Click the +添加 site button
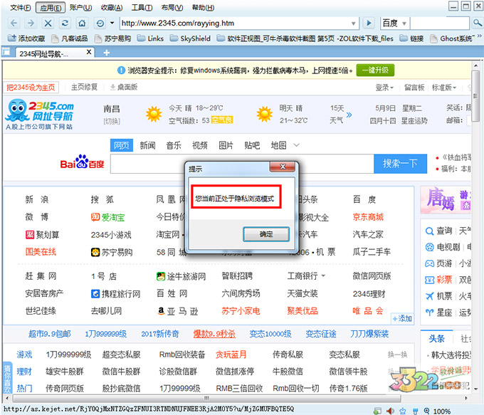484x415 pixels. point(402,318)
